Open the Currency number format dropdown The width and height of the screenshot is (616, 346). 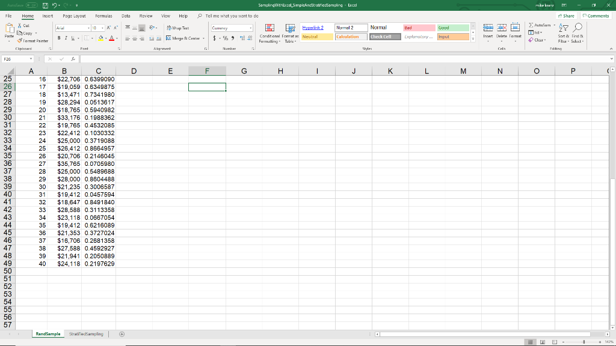click(251, 28)
